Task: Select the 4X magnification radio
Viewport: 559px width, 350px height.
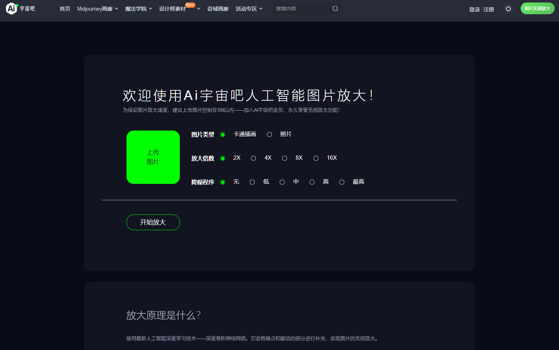Action: pyautogui.click(x=253, y=158)
